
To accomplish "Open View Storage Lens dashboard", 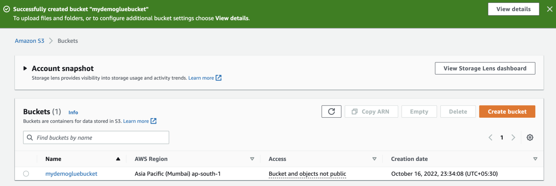I will coord(485,68).
